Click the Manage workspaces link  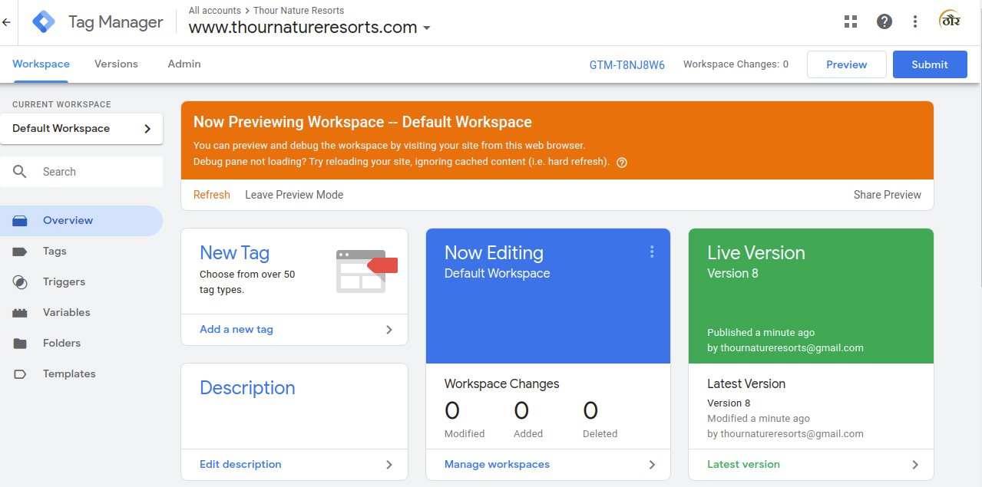[497, 465]
